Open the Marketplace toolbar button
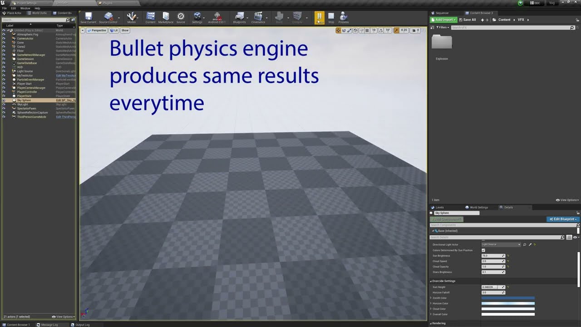 coord(166,18)
